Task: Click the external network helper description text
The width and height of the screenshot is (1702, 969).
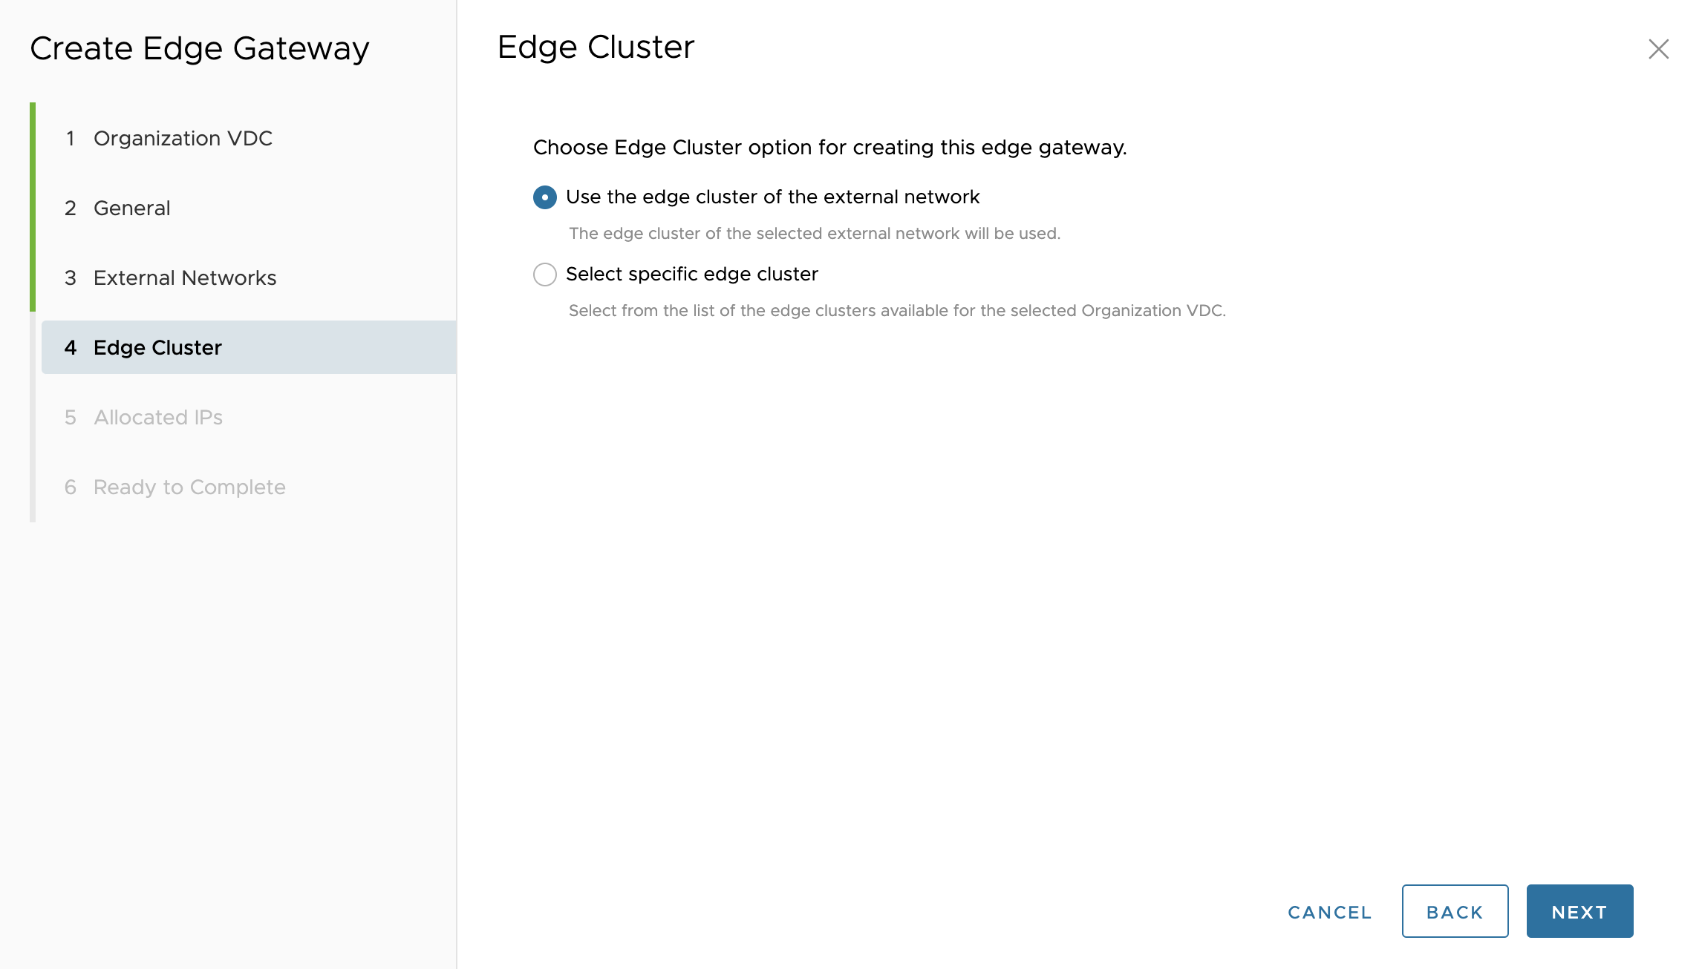Action: point(814,234)
